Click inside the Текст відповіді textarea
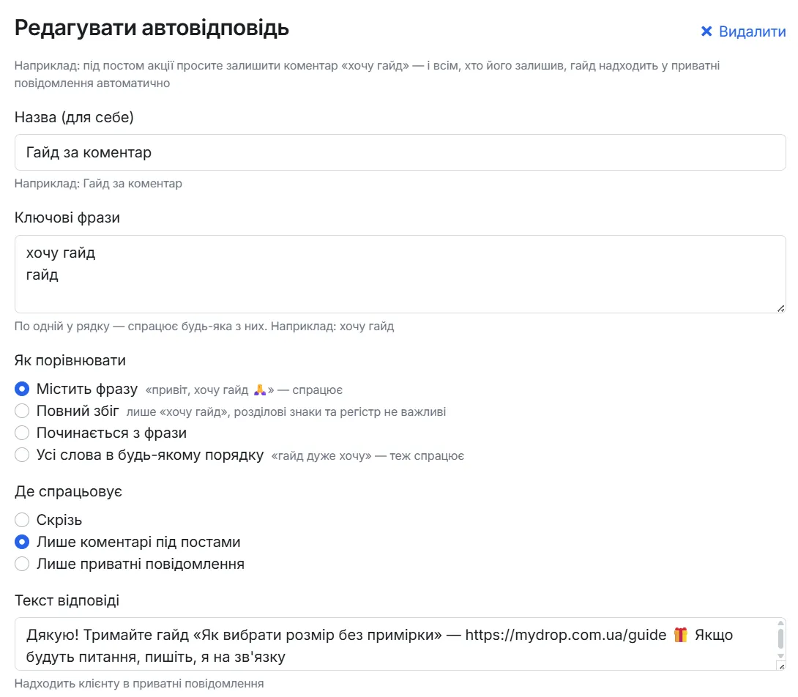The height and width of the screenshot is (697, 798). (395, 644)
